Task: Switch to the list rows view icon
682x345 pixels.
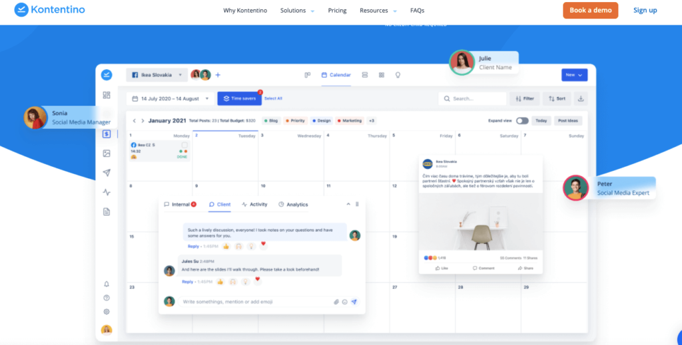Action: pos(365,75)
